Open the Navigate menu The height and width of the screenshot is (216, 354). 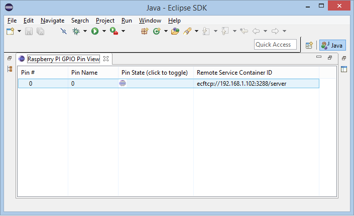tap(52, 21)
